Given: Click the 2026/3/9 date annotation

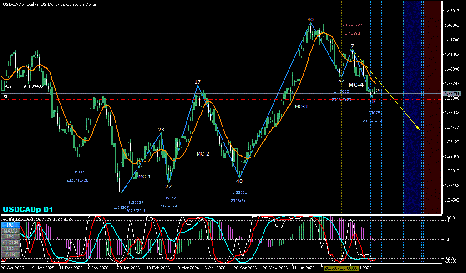Looking at the screenshot, I should (x=168, y=206).
